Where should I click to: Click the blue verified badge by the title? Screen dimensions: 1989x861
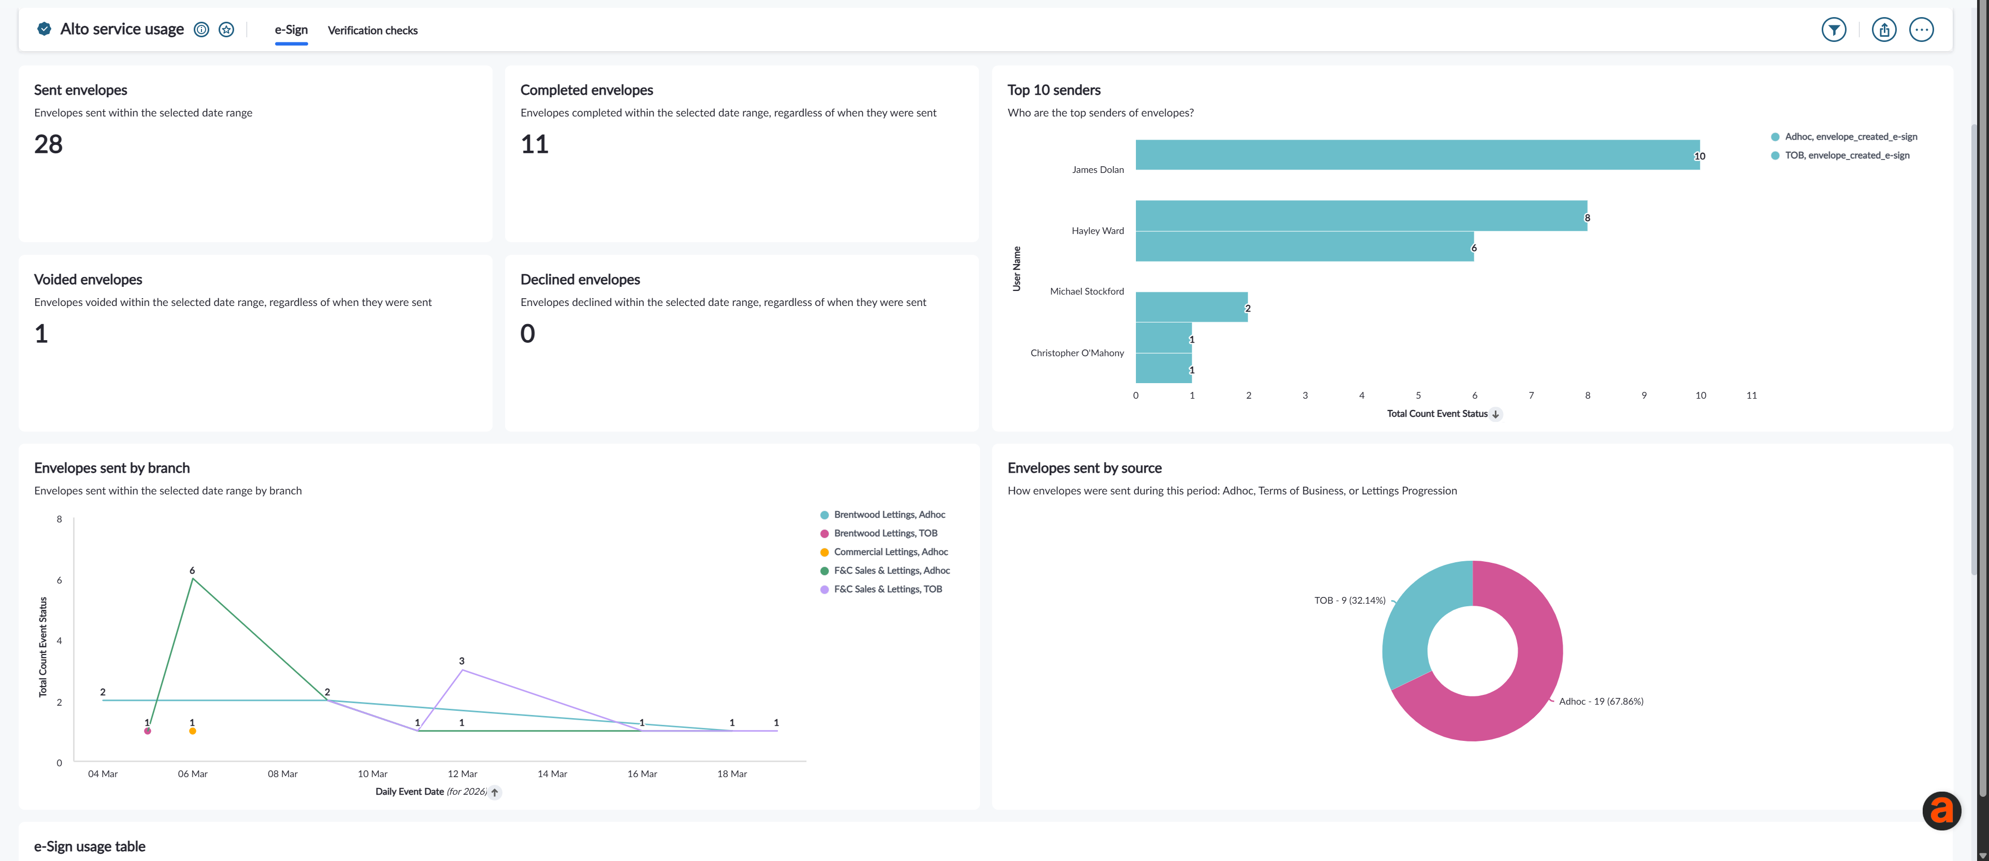point(44,28)
